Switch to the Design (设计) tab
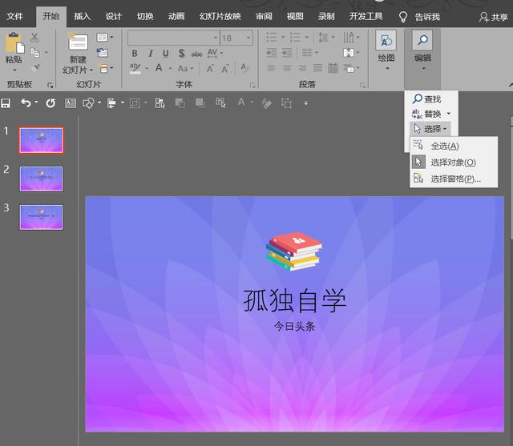Viewport: 513px width, 446px height. pos(113,16)
